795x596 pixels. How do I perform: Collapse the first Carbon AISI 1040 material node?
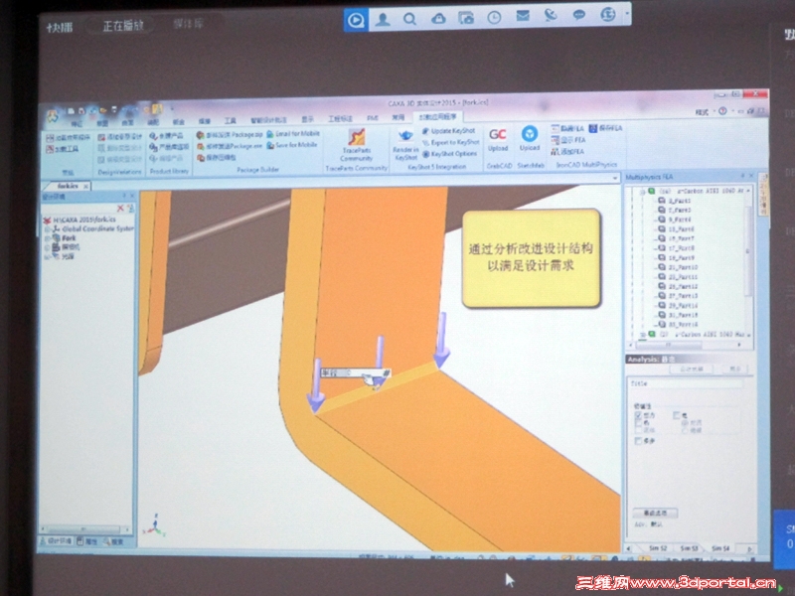[642, 192]
